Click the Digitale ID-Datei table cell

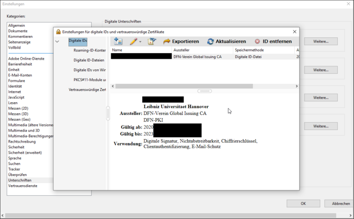point(248,57)
